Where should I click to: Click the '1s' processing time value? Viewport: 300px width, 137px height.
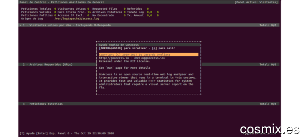pos(89,12)
